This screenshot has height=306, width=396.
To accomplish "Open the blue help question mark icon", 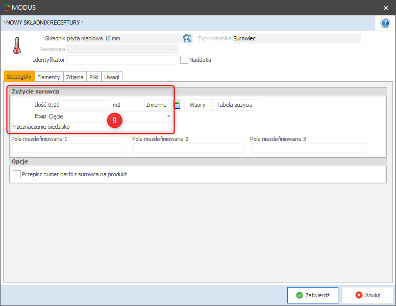I will click(385, 23).
